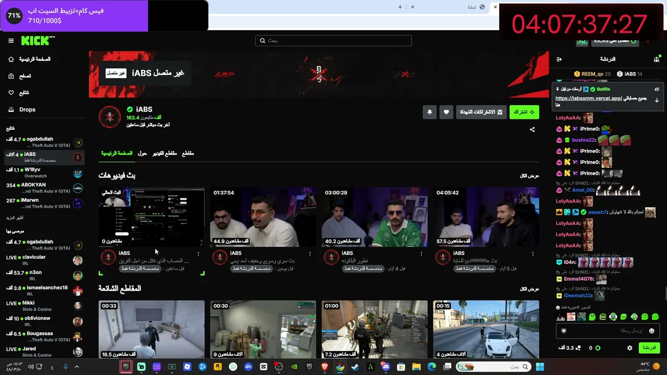Image resolution: width=667 pixels, height=375 pixels.
Task: Expand the pinned message down arrow
Action: tap(657, 100)
